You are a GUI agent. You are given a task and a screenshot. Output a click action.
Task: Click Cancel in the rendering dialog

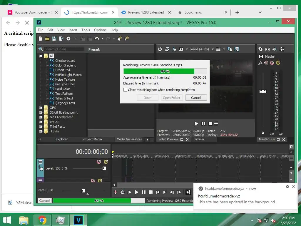196,98
